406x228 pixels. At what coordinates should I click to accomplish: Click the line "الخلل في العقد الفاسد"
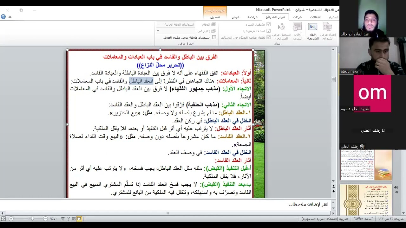(227, 153)
